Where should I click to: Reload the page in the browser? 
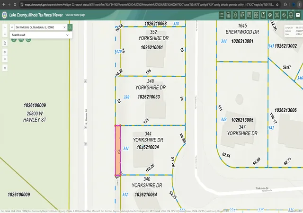click(x=15, y=4)
